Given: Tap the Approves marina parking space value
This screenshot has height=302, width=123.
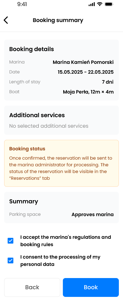Looking at the screenshot, I should pyautogui.click(x=92, y=214).
